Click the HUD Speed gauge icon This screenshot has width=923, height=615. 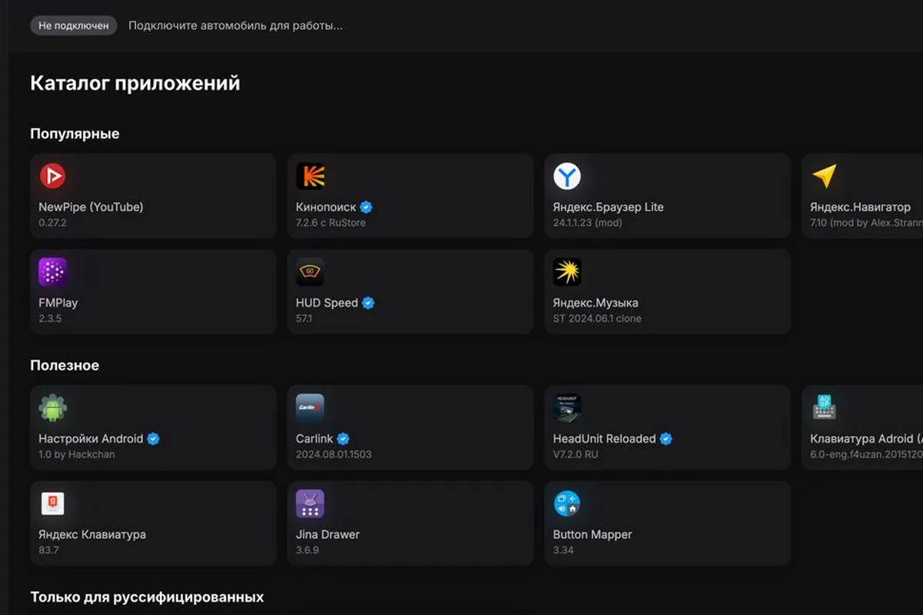(x=310, y=271)
